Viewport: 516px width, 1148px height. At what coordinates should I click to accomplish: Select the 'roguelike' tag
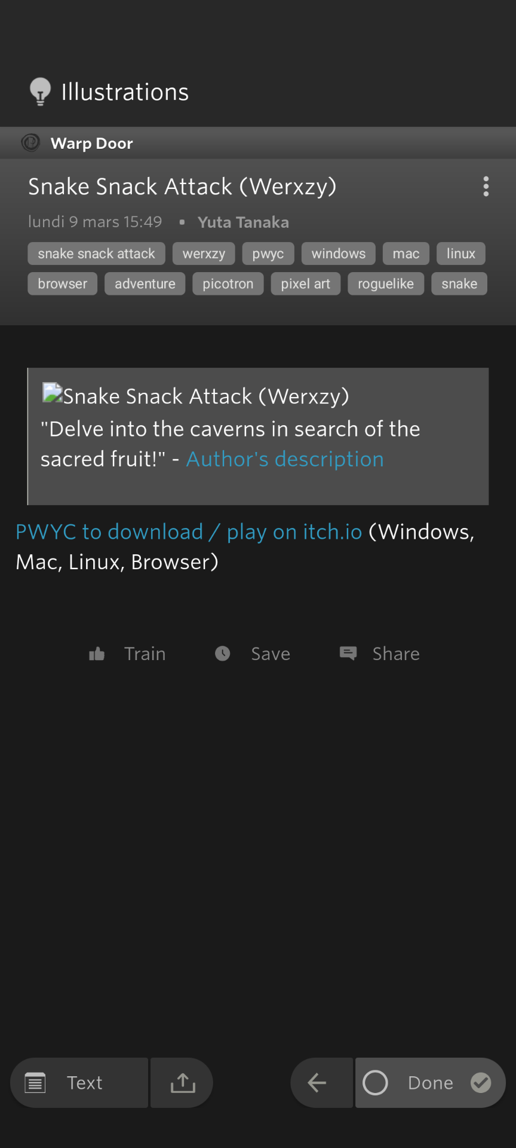[x=386, y=284]
